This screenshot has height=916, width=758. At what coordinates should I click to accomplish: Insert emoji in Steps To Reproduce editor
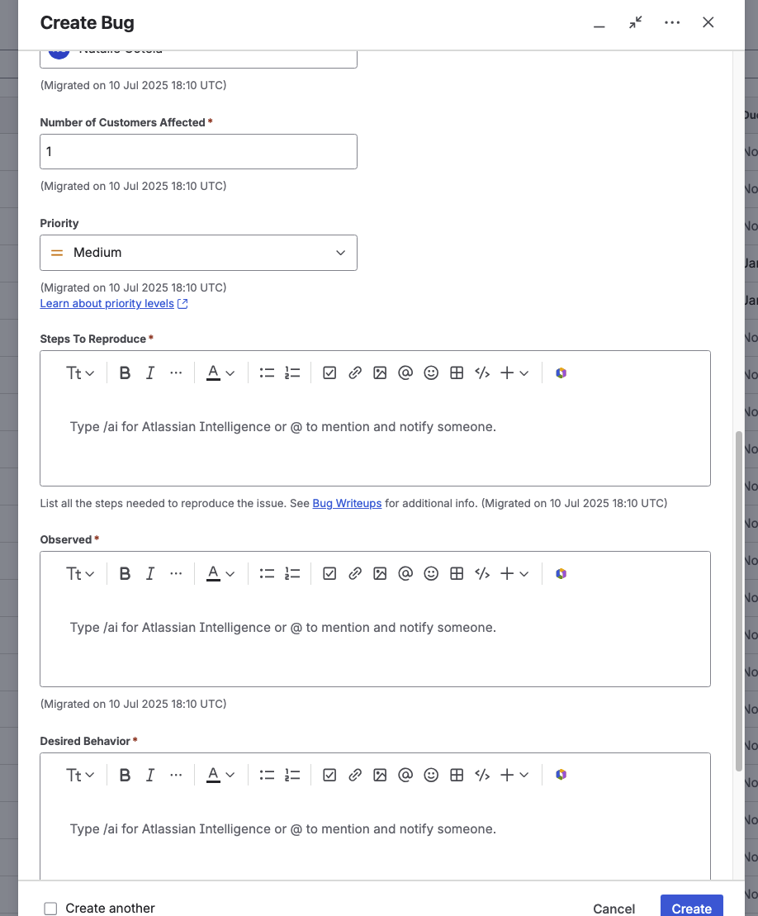pyautogui.click(x=431, y=373)
